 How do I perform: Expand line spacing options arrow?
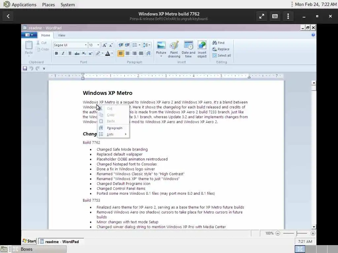coord(150,45)
